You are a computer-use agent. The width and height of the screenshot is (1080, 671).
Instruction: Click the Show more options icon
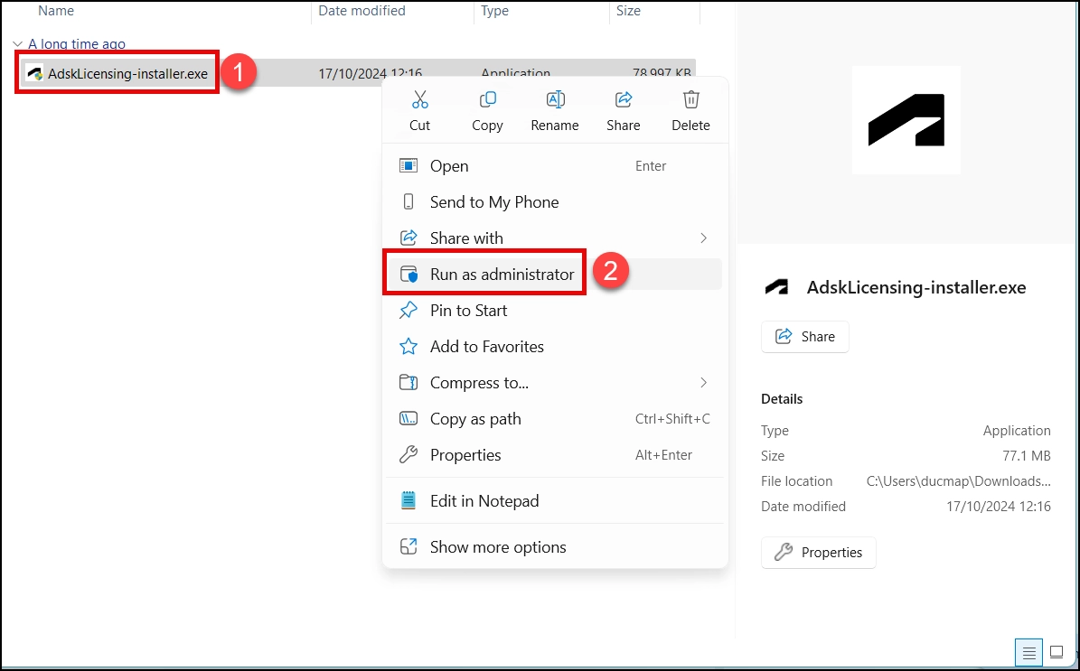[x=409, y=546]
